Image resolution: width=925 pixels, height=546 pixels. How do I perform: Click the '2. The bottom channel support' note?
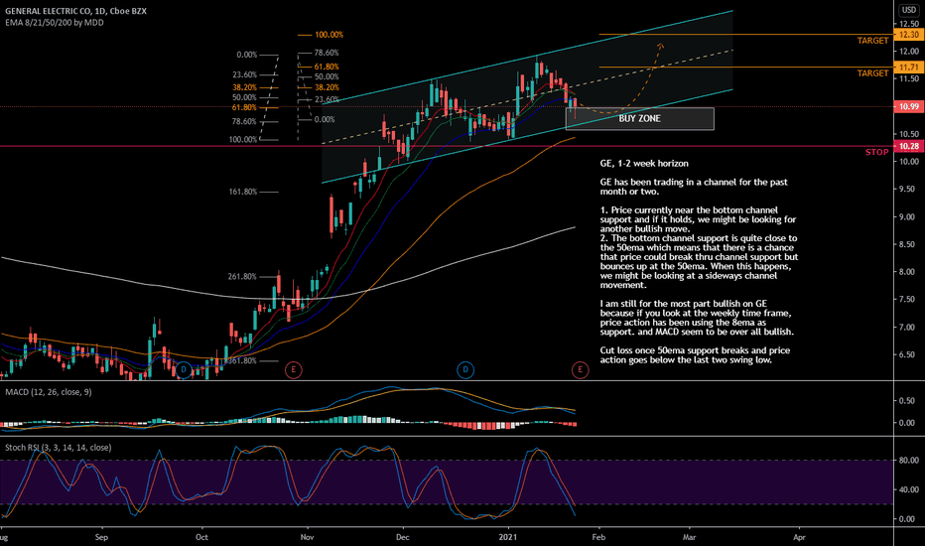coord(699,261)
